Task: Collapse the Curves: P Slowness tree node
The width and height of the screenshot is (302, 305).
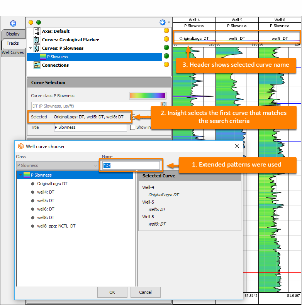Action: pos(30,48)
